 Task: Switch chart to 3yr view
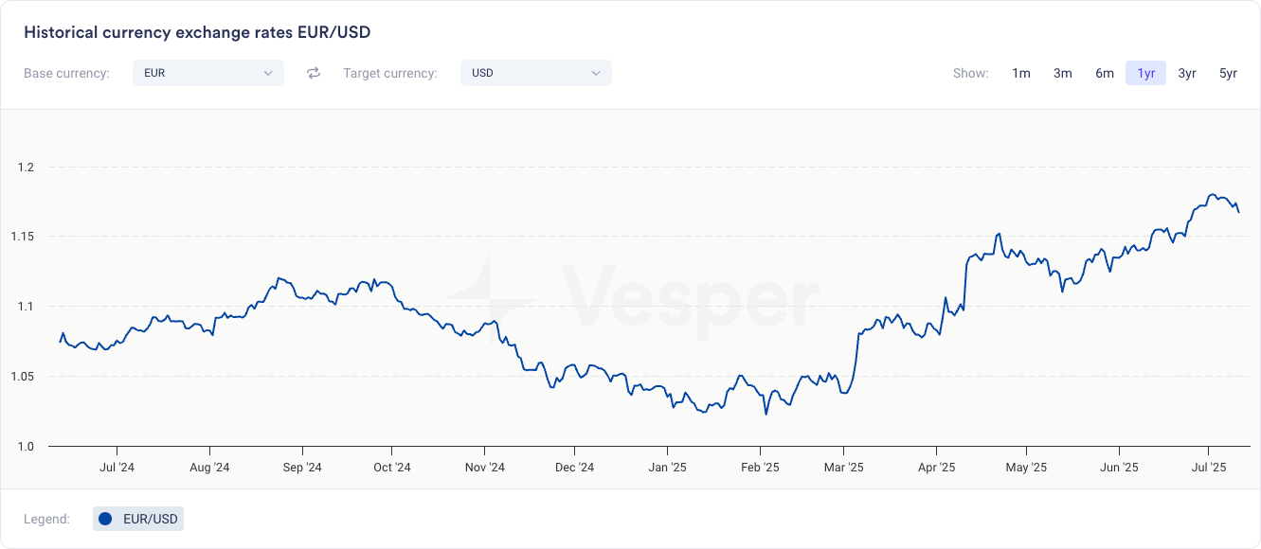click(1187, 73)
